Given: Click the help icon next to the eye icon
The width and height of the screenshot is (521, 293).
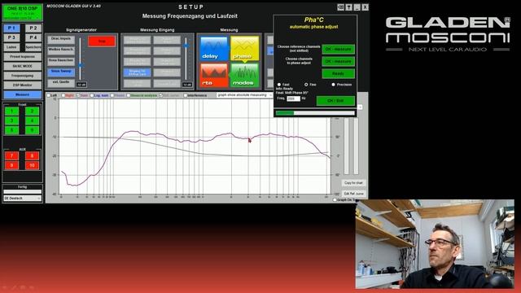Looking at the screenshot, I should pos(349,7).
